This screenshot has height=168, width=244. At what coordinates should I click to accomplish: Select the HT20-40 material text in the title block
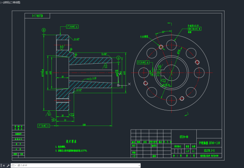[x=184, y=137]
